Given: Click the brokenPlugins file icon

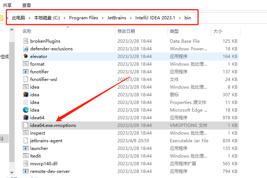Looking at the screenshot, I should [26, 41].
